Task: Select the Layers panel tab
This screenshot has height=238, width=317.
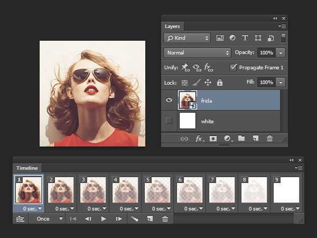Action: tap(172, 26)
